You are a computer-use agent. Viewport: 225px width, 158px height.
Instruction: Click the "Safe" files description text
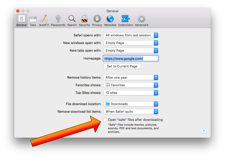pos(133,128)
